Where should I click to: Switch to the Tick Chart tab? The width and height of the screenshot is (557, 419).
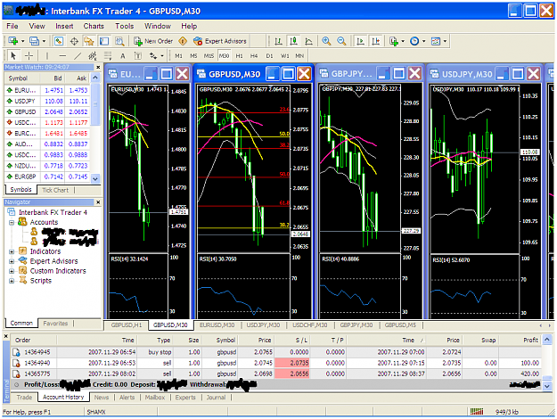click(55, 190)
